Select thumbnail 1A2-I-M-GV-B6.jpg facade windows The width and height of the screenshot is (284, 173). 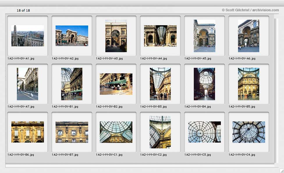(28, 132)
